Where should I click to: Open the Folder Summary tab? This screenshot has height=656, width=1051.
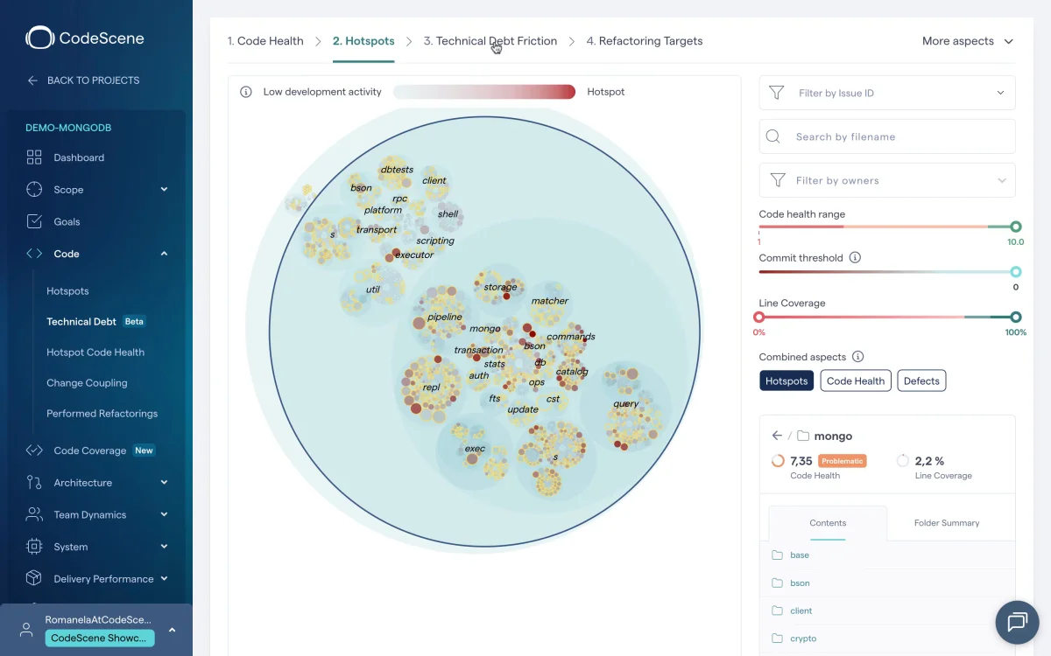click(946, 523)
